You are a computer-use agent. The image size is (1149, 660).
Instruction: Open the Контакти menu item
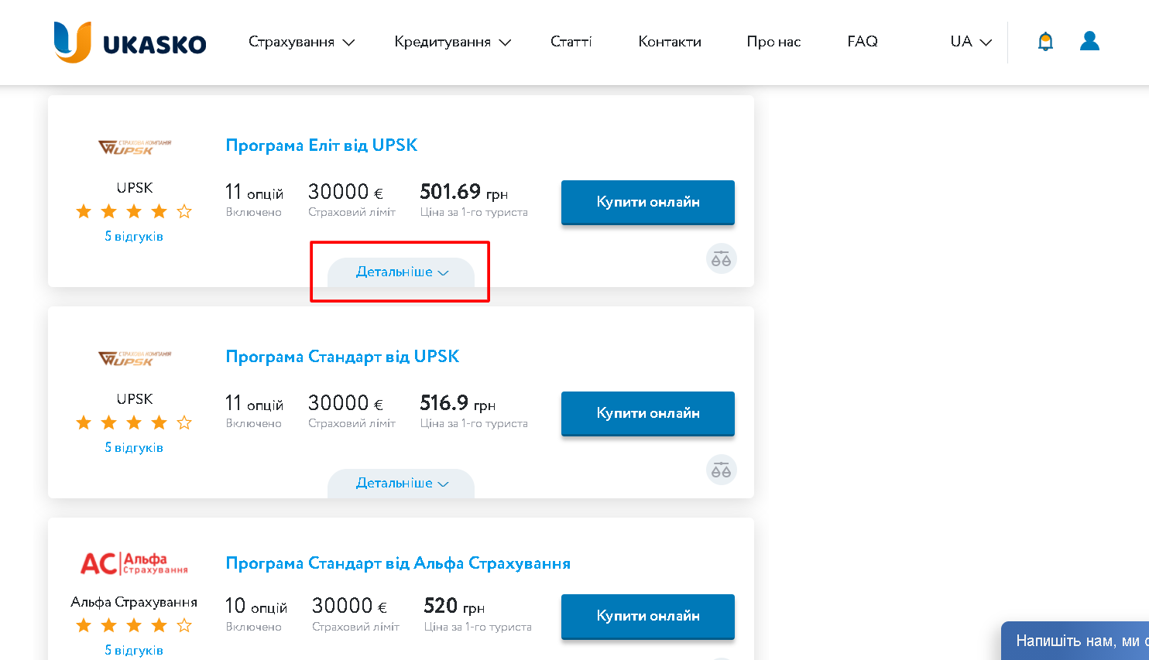click(x=670, y=42)
